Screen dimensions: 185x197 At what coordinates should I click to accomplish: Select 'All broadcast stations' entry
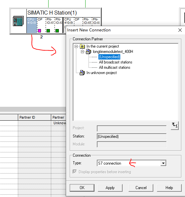[x=116, y=62]
